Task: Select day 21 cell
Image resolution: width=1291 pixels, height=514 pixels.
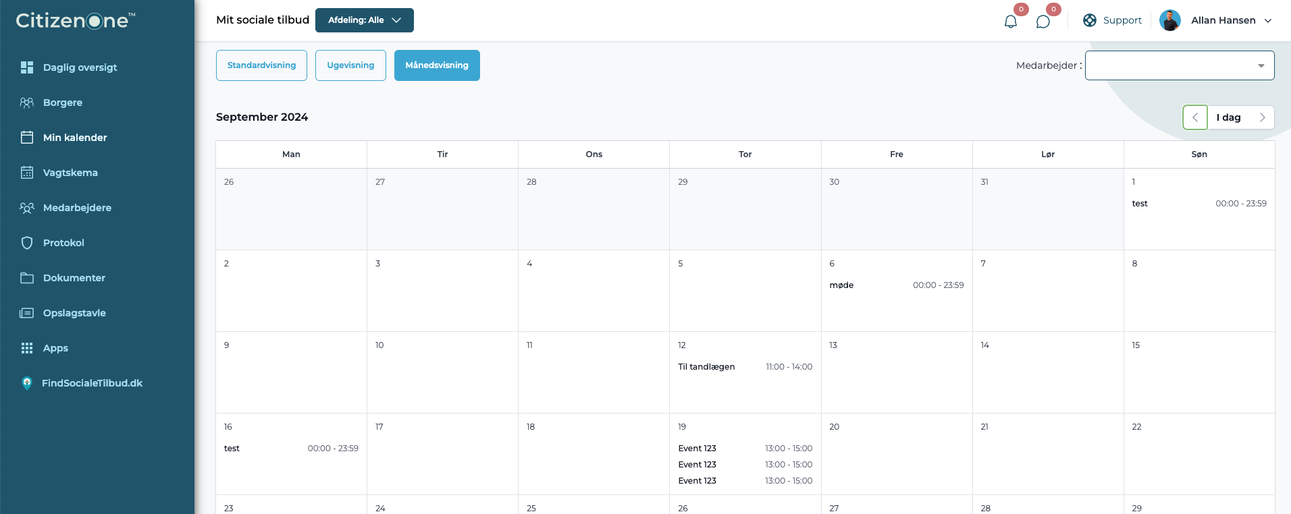Action: 1048,454
